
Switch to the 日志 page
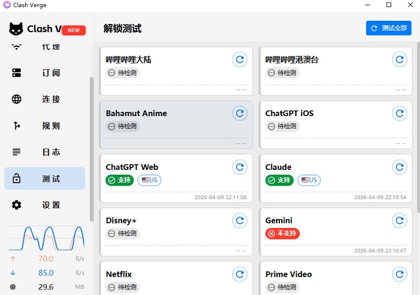click(x=45, y=152)
